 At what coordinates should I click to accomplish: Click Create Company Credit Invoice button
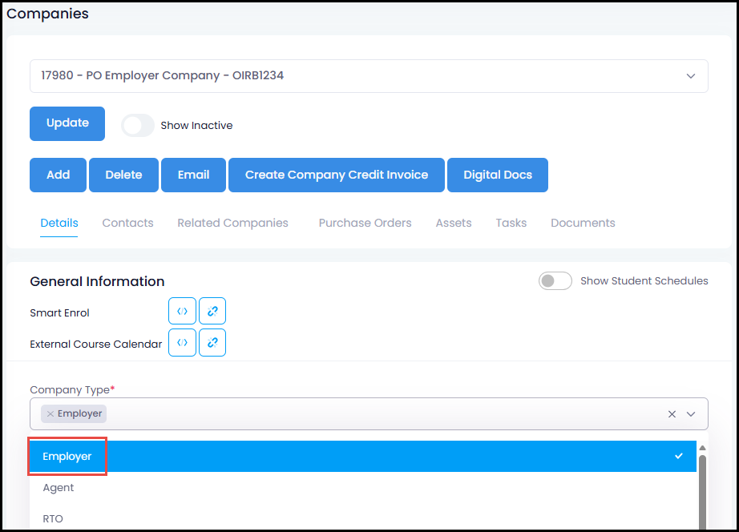click(336, 175)
